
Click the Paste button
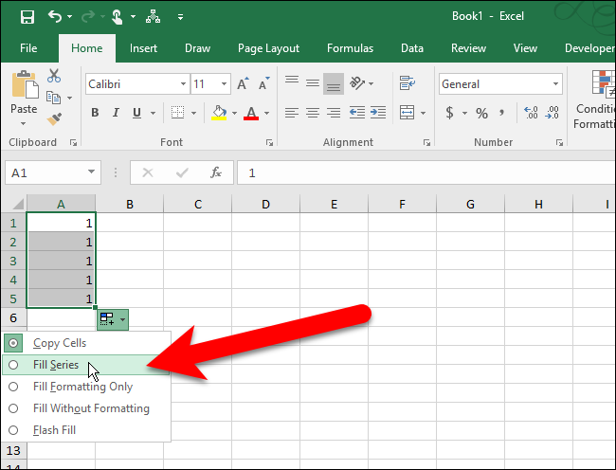coord(24,95)
